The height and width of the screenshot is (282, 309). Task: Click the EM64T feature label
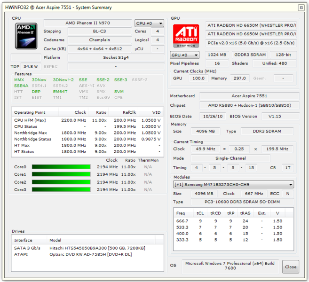60,92
